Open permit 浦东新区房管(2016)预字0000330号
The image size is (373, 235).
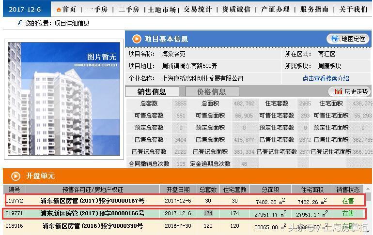tap(93, 226)
